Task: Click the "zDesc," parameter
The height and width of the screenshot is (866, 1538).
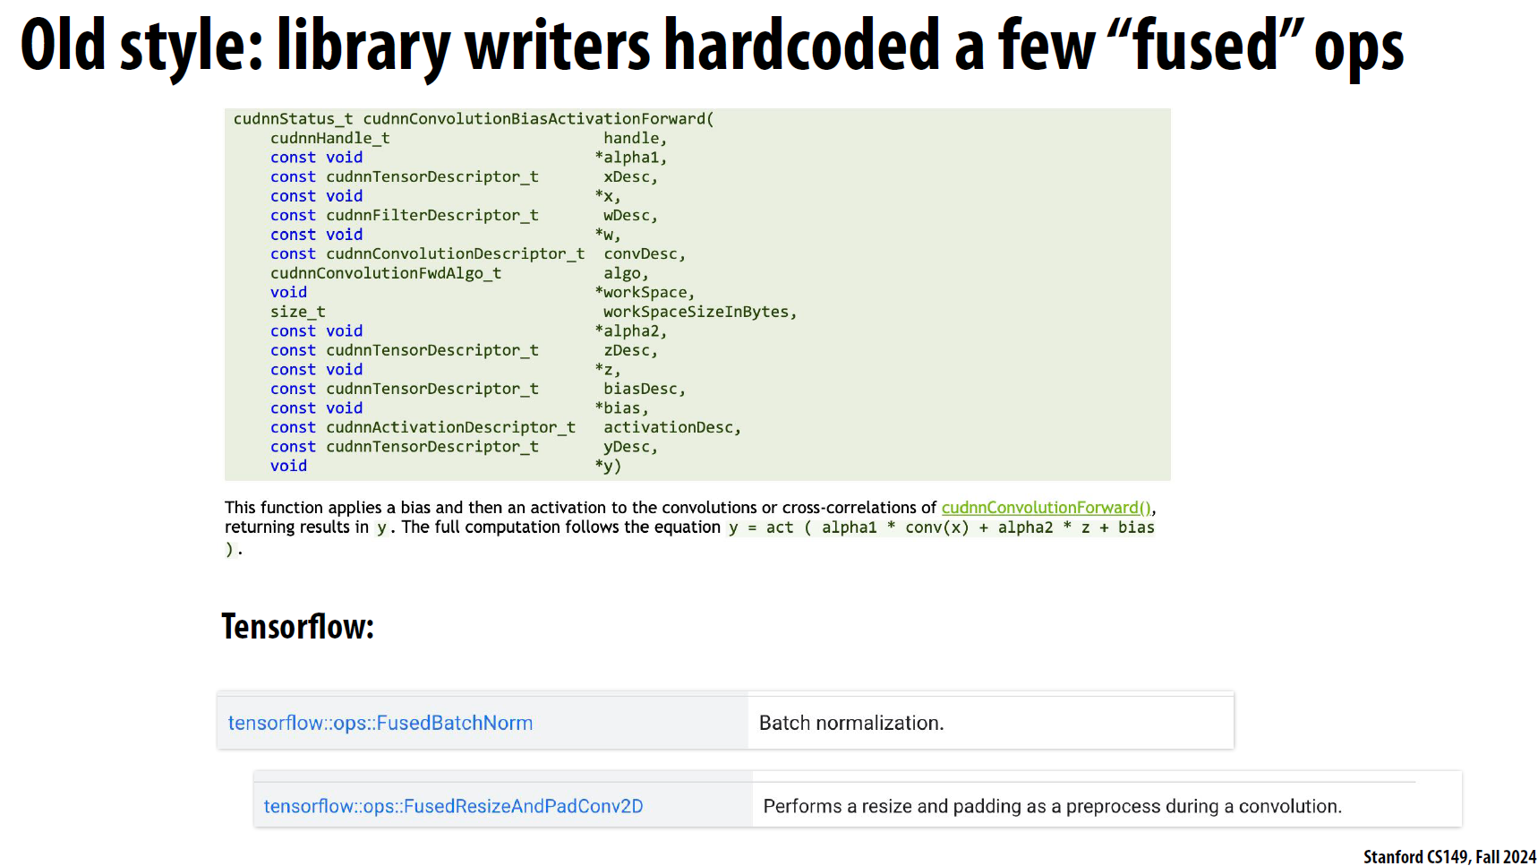Action: (x=630, y=350)
